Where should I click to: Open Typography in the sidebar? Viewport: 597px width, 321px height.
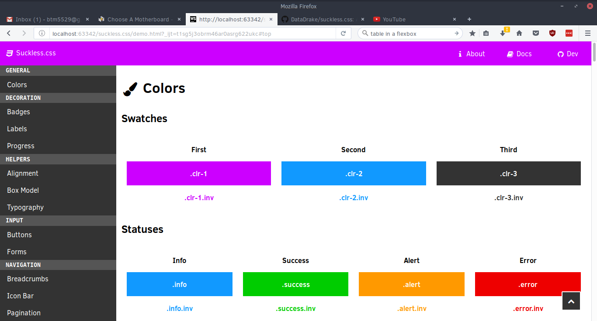click(x=58, y=207)
